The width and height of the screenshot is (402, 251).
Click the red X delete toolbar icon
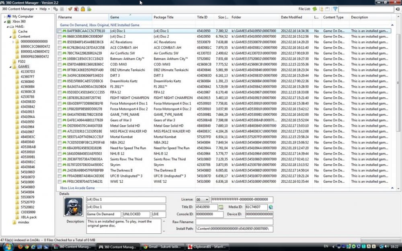coord(76,9)
